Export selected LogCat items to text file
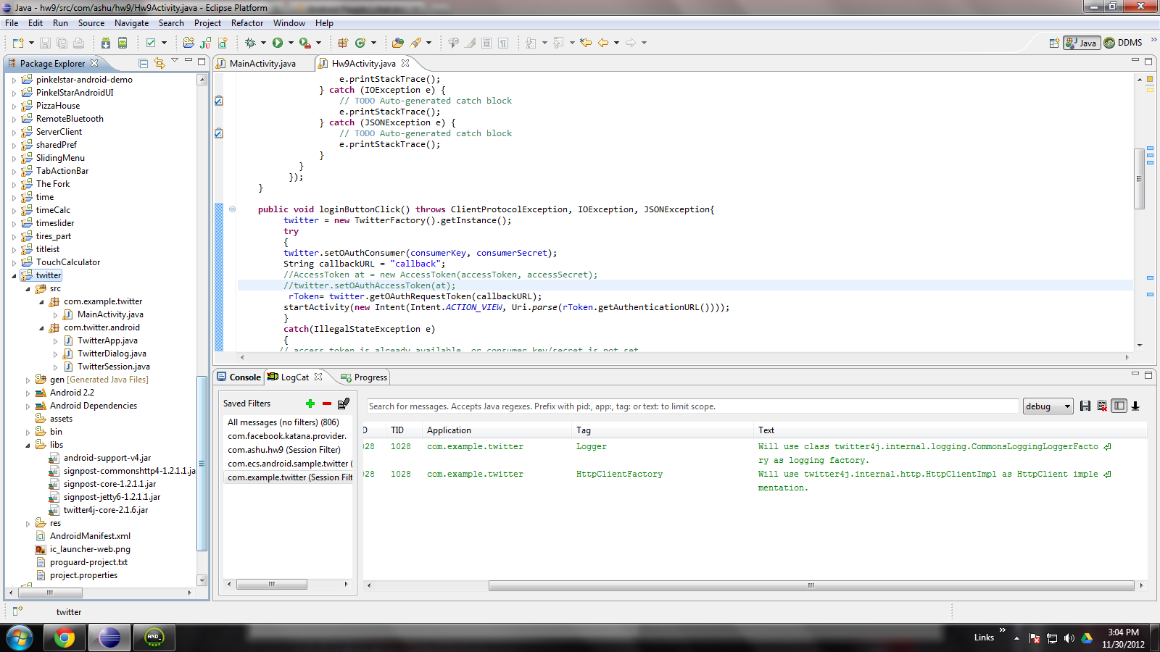 point(1085,406)
